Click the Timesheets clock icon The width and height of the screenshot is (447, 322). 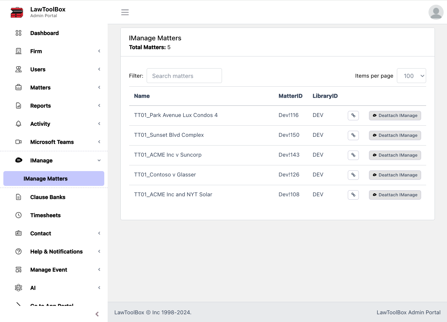pyautogui.click(x=18, y=215)
